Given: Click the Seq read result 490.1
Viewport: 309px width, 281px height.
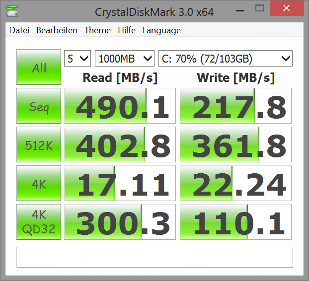Looking at the screenshot, I should pos(120,106).
